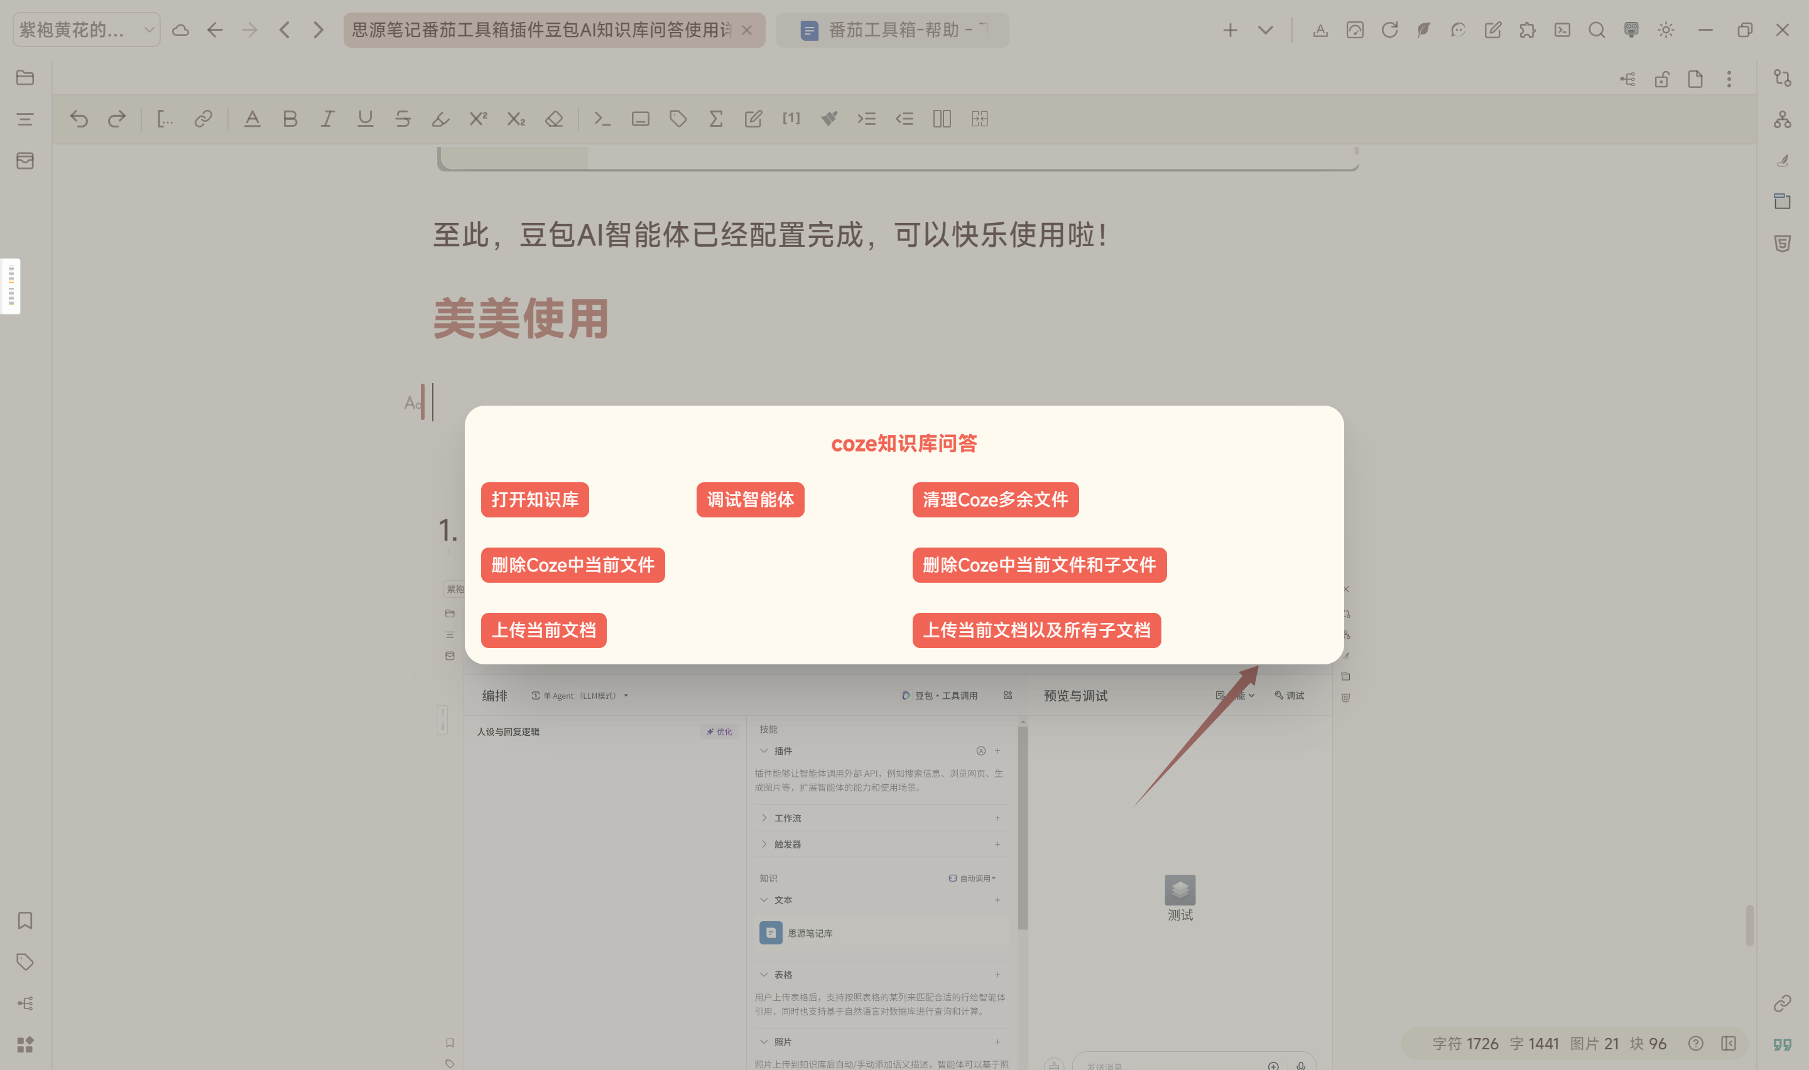The width and height of the screenshot is (1809, 1070).
Task: Select the 思源笔记番茄工具箱插件 tab
Action: (541, 30)
